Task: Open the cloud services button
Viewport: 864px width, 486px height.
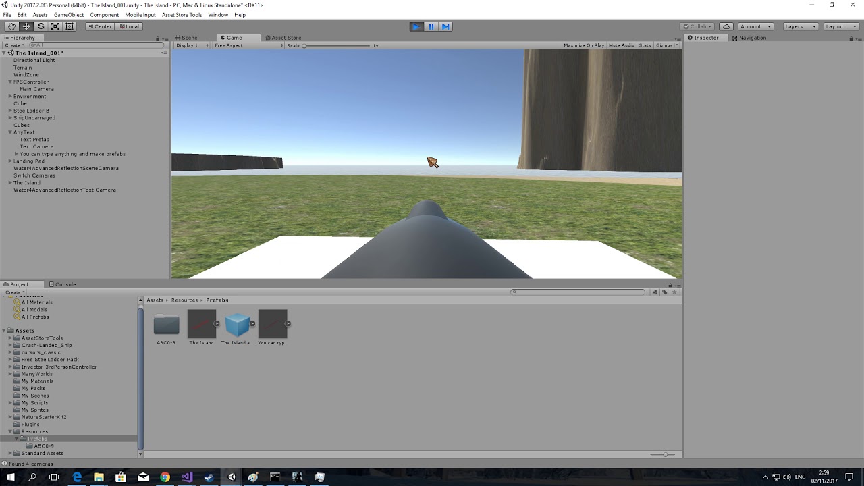Action: [x=726, y=26]
